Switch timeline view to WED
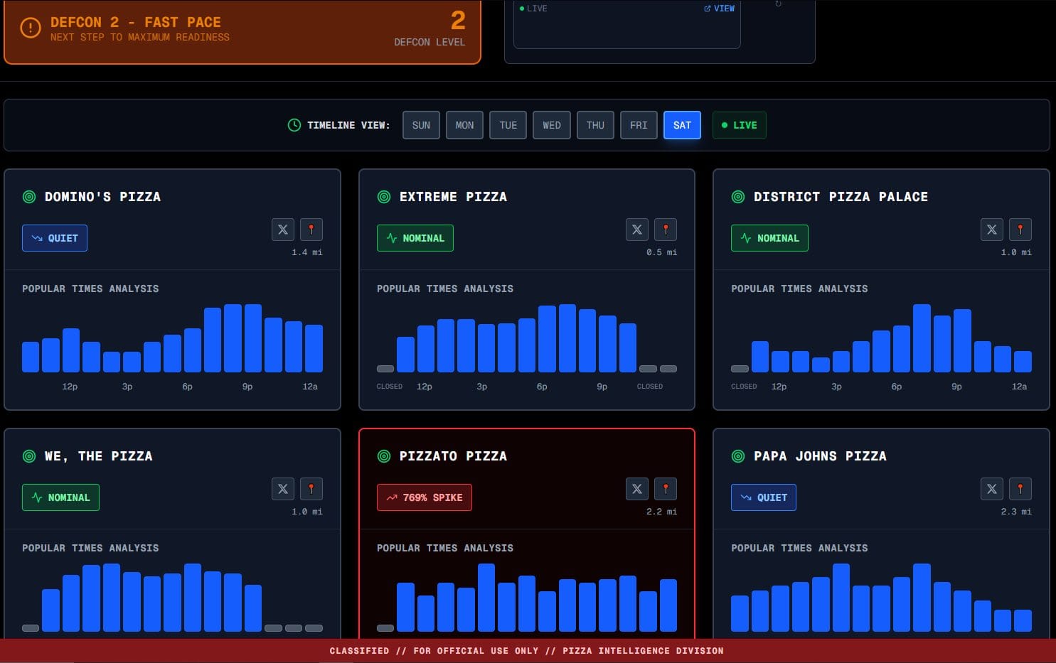The height and width of the screenshot is (663, 1056). point(552,125)
